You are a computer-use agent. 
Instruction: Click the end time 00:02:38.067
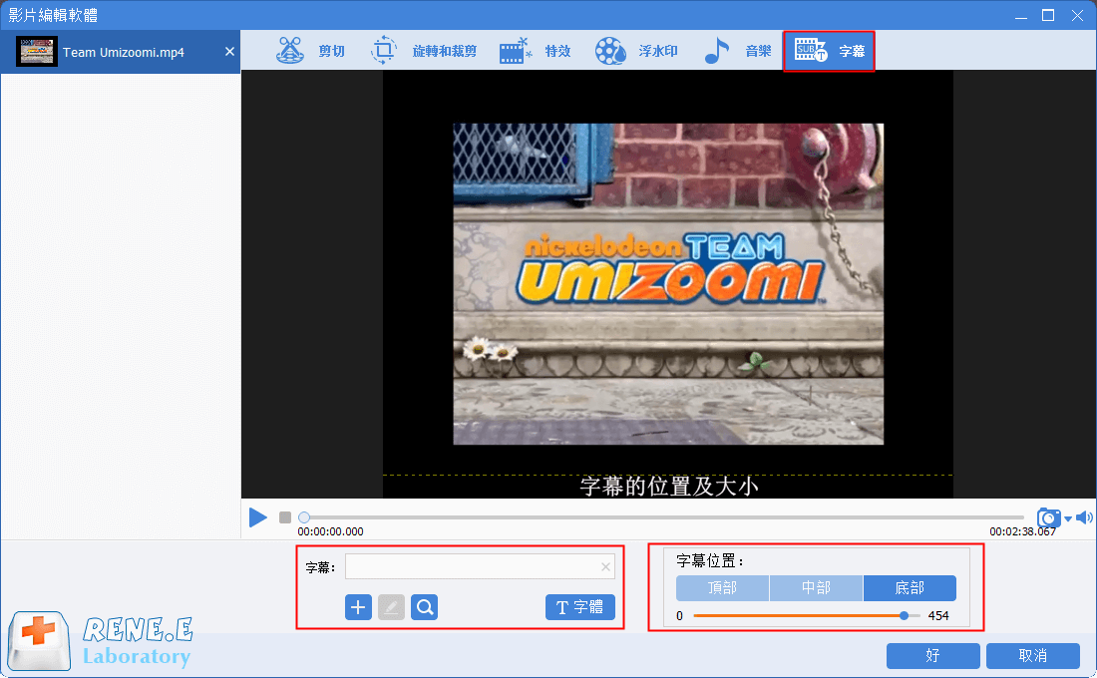pos(1022,531)
